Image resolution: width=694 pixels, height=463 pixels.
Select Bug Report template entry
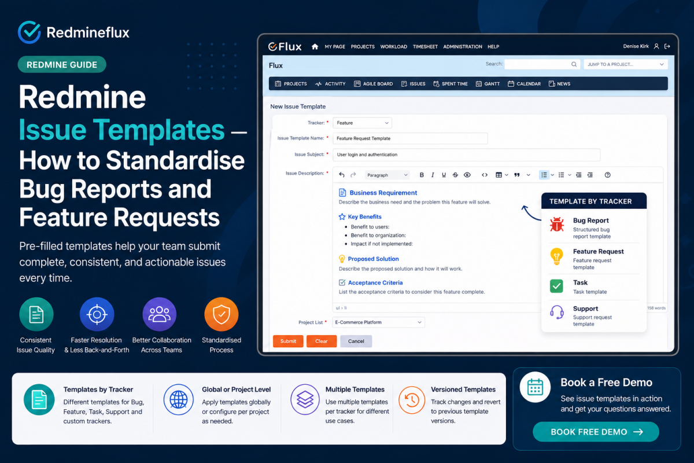click(x=593, y=227)
